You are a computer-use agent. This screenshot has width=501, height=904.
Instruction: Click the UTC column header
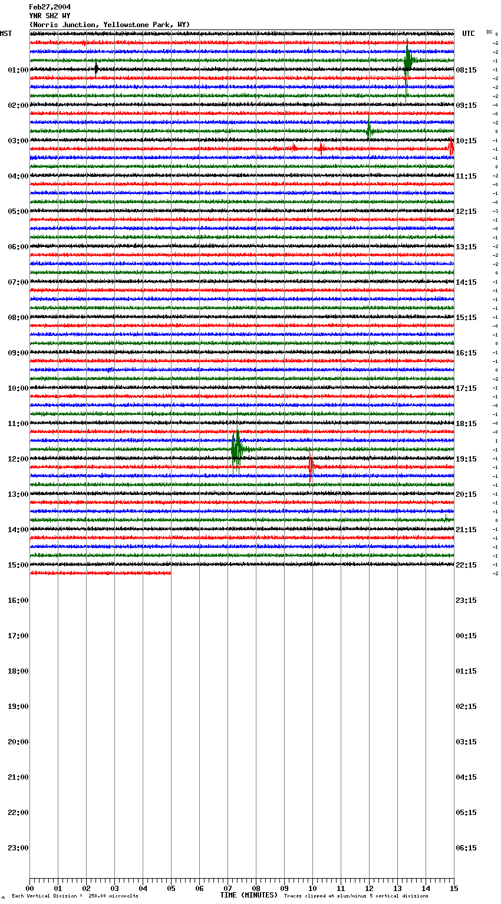click(x=469, y=34)
